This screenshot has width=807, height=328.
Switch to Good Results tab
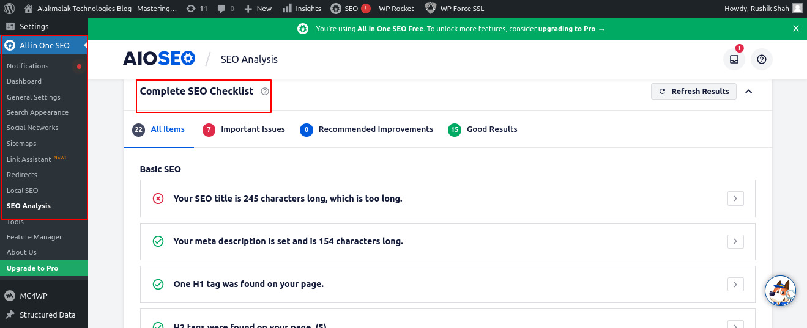coord(483,129)
